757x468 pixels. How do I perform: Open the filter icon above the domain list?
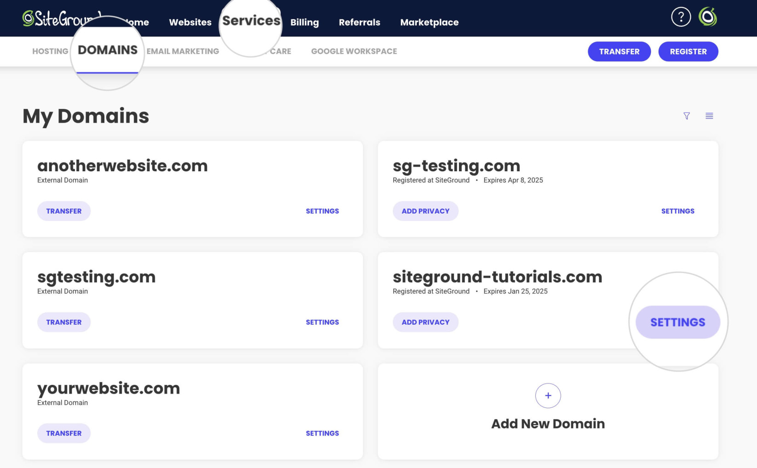tap(687, 116)
